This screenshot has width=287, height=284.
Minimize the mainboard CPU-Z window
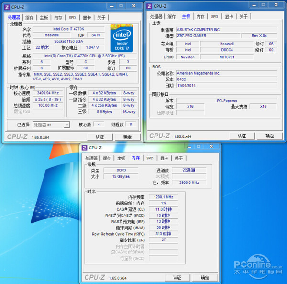coord(254,5)
